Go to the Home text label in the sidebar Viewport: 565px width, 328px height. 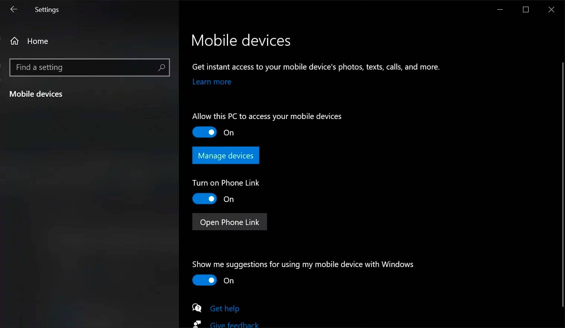click(x=38, y=41)
